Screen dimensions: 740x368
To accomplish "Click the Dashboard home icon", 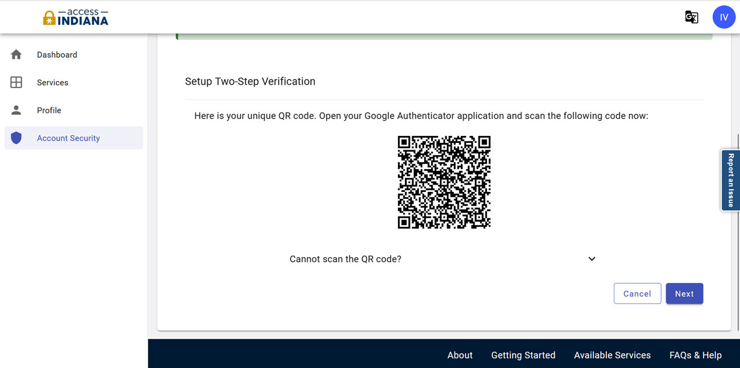I will [x=16, y=55].
